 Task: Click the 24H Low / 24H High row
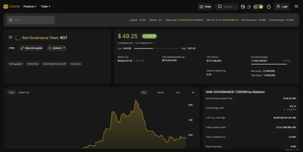(x=251, y=118)
